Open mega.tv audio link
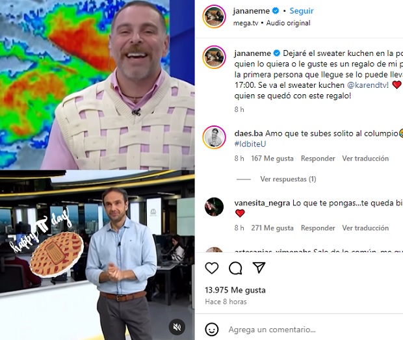The image size is (403, 340). click(246, 23)
